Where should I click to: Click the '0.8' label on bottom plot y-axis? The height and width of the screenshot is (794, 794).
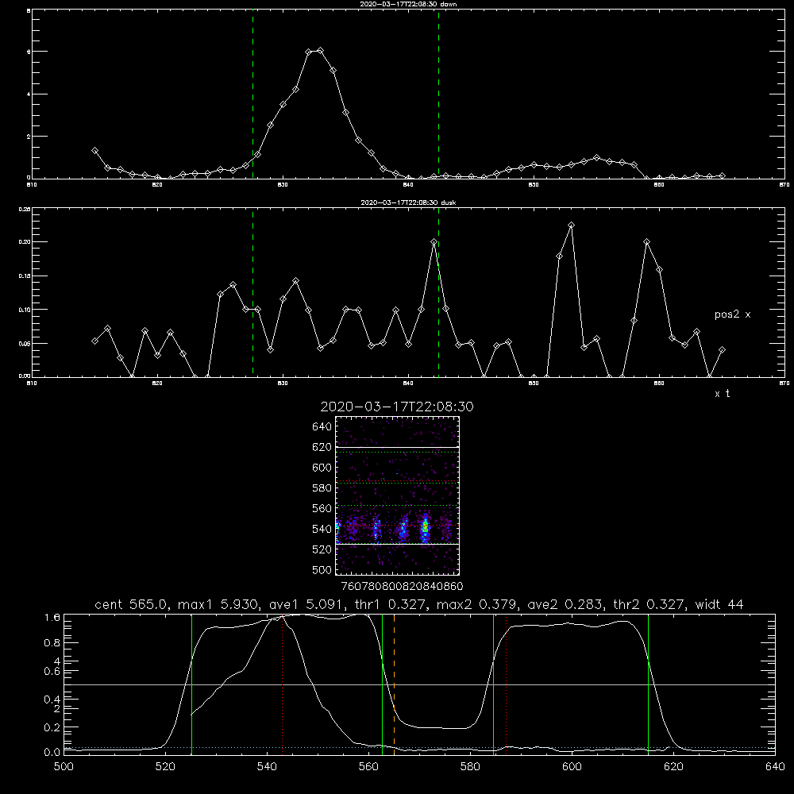(x=52, y=643)
